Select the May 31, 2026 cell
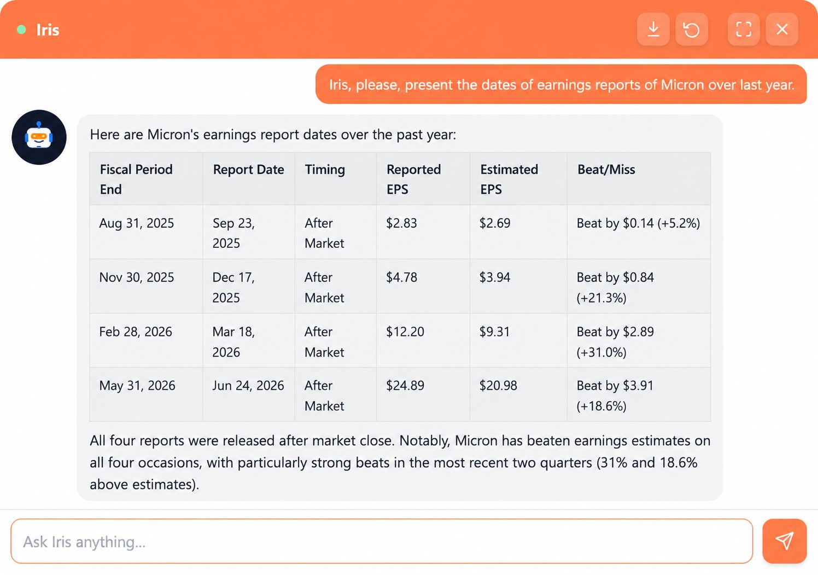This screenshot has height=575, width=818. pos(146,394)
